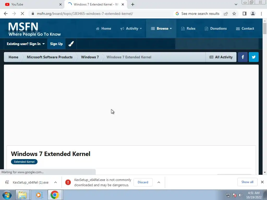Open the Chrome three-dot menu
This screenshot has width=267, height=200.
(x=261, y=14)
